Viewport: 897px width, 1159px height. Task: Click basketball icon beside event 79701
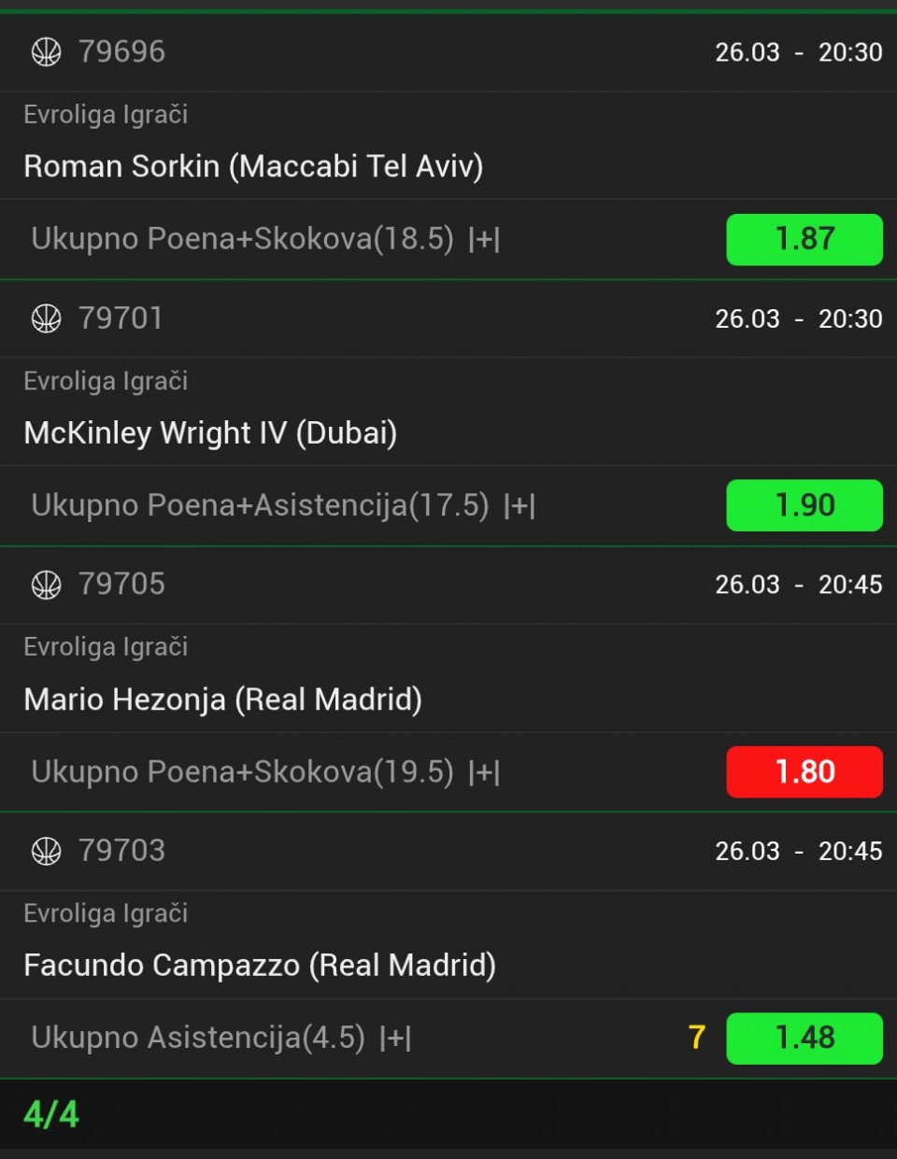(46, 318)
